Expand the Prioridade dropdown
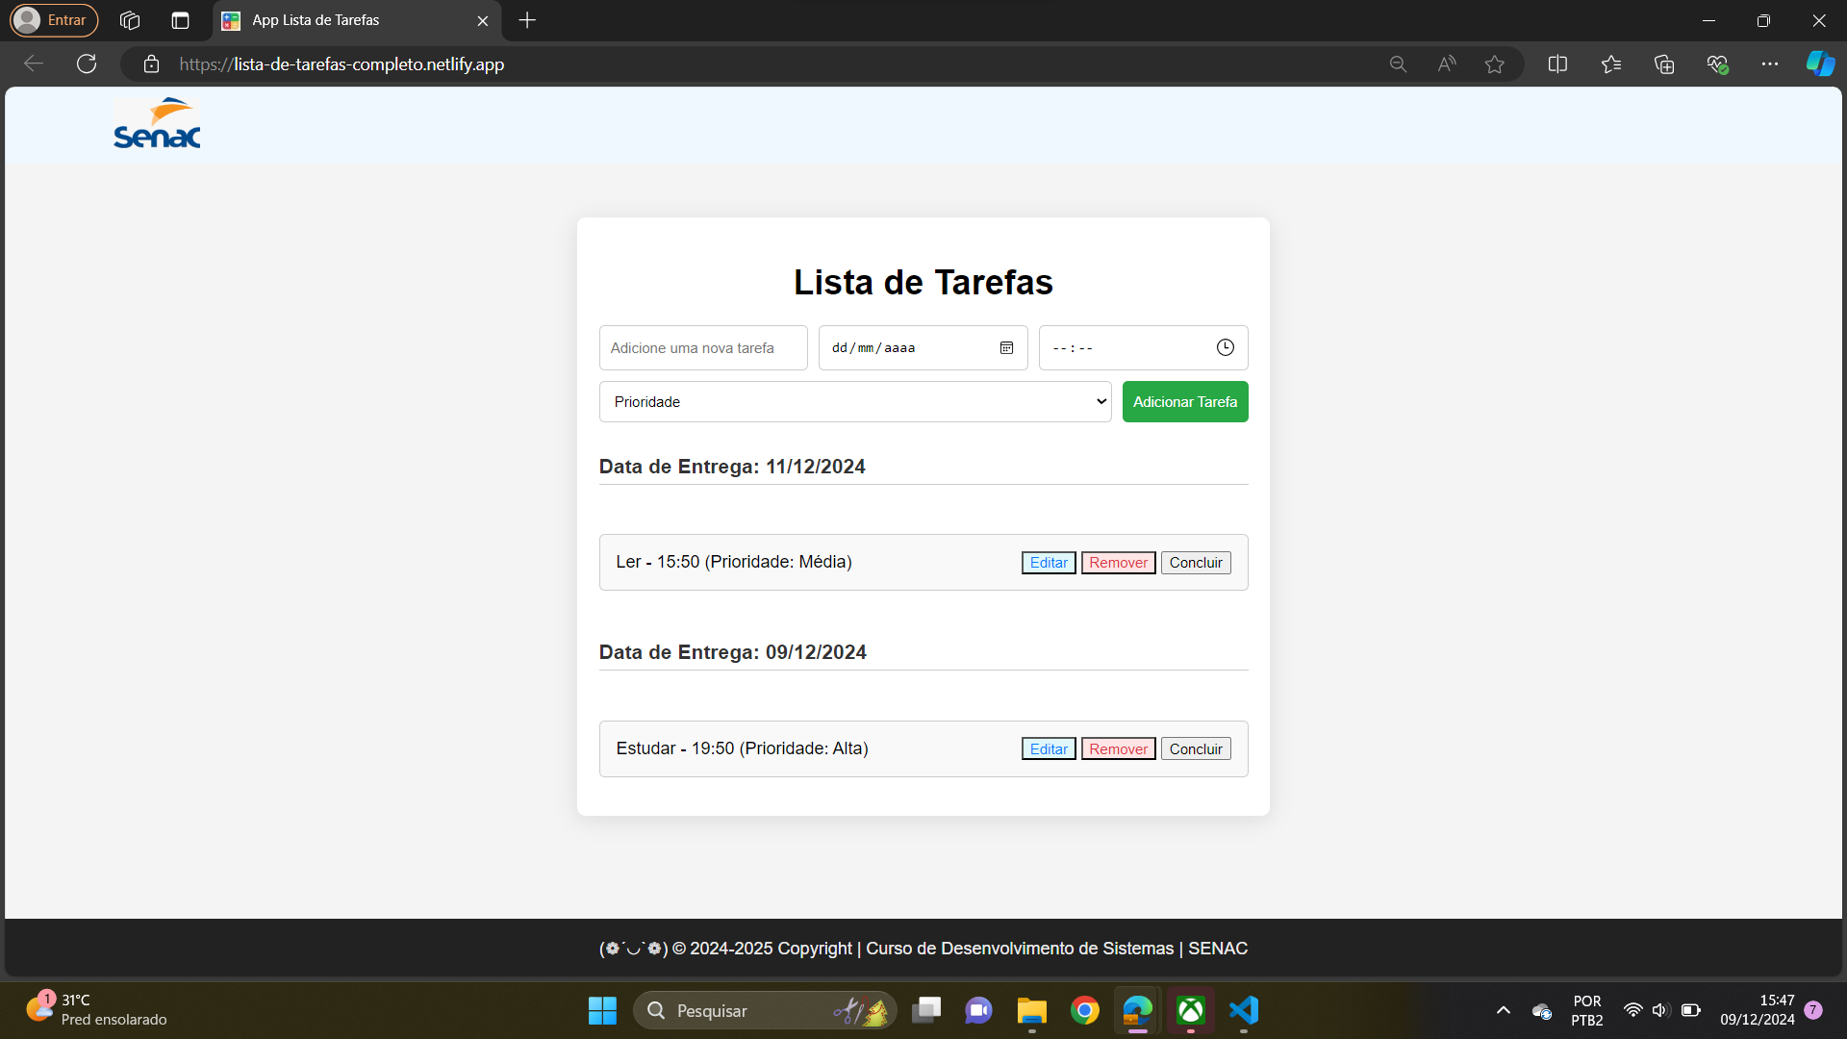Screen dimensions: 1847x1039 (855, 402)
